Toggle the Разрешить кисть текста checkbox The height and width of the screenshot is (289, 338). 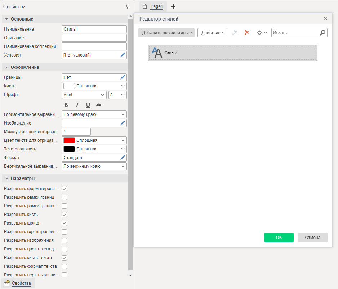pos(65,258)
